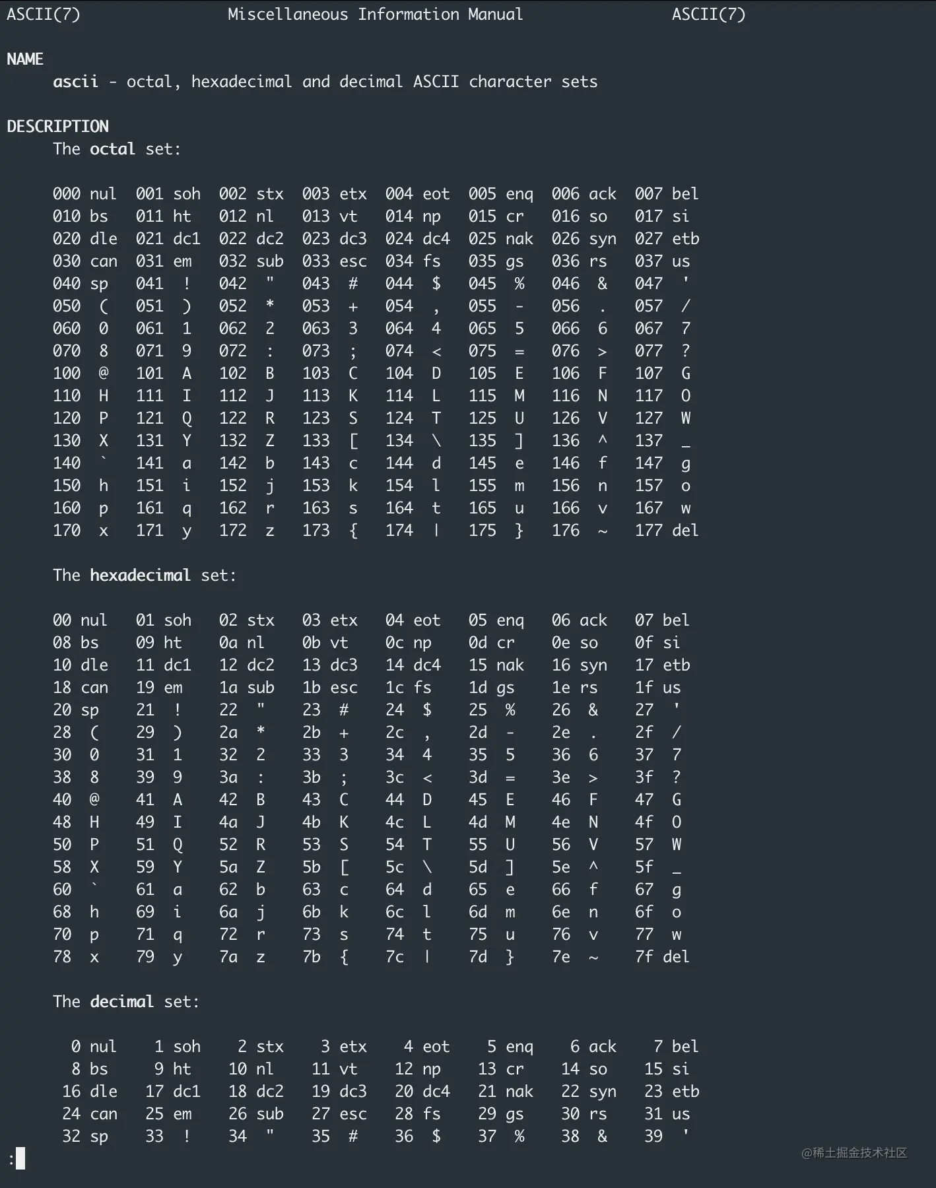Click the octal entry '177 del'

667,531
